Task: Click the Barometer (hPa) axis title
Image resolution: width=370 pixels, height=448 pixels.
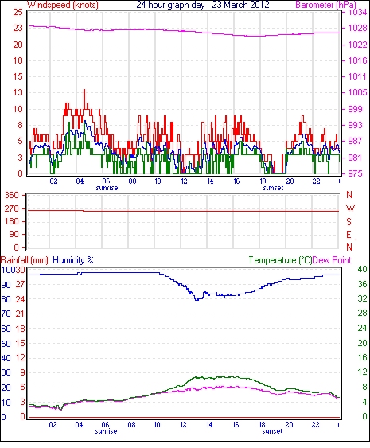Action: coord(326,5)
